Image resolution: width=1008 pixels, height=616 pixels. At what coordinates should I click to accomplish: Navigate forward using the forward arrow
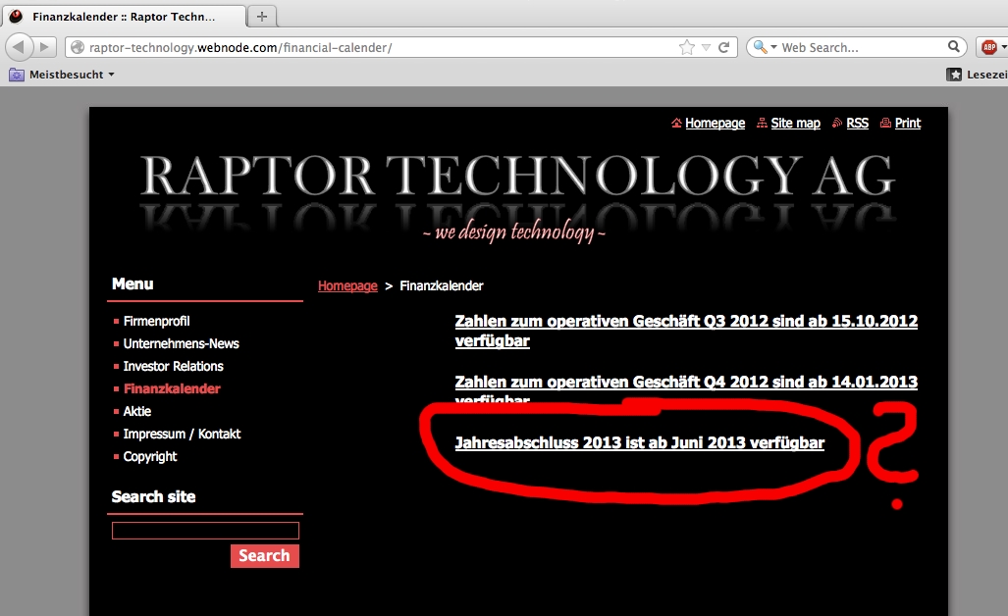[43, 46]
